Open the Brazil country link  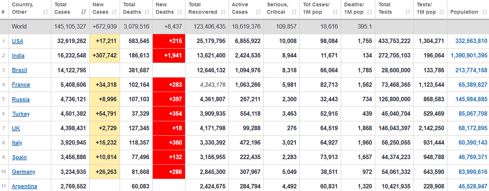pyautogui.click(x=19, y=70)
